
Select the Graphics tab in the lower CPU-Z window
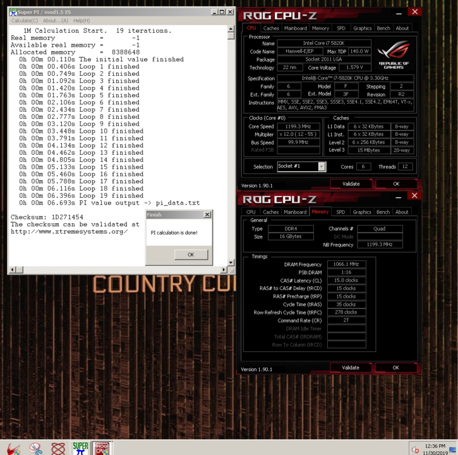(x=362, y=212)
